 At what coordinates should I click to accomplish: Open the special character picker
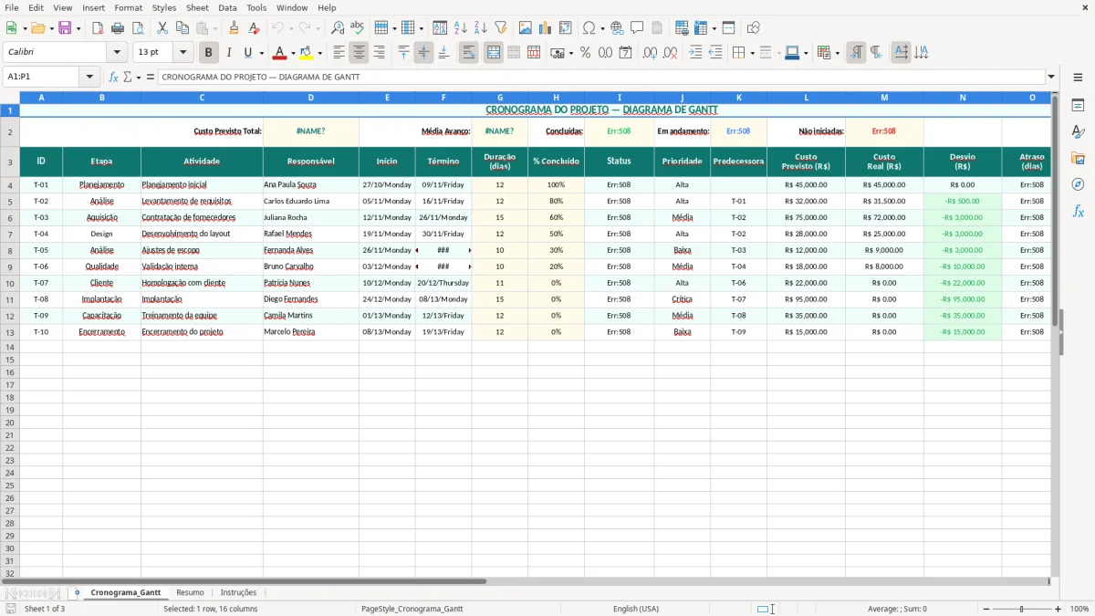point(589,28)
